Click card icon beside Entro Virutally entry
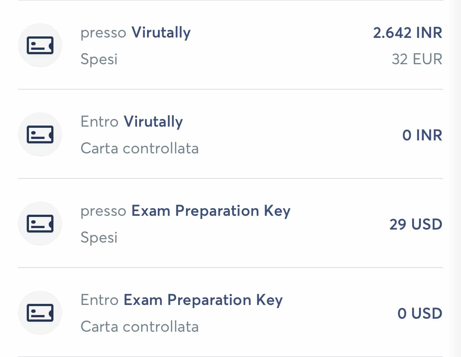The width and height of the screenshot is (461, 357). click(40, 134)
